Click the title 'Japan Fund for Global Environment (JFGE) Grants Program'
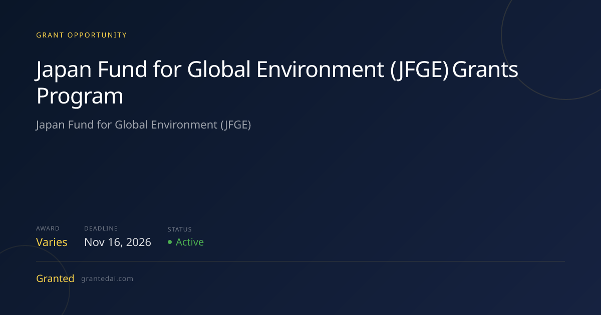This screenshot has height=315, width=601. click(277, 83)
